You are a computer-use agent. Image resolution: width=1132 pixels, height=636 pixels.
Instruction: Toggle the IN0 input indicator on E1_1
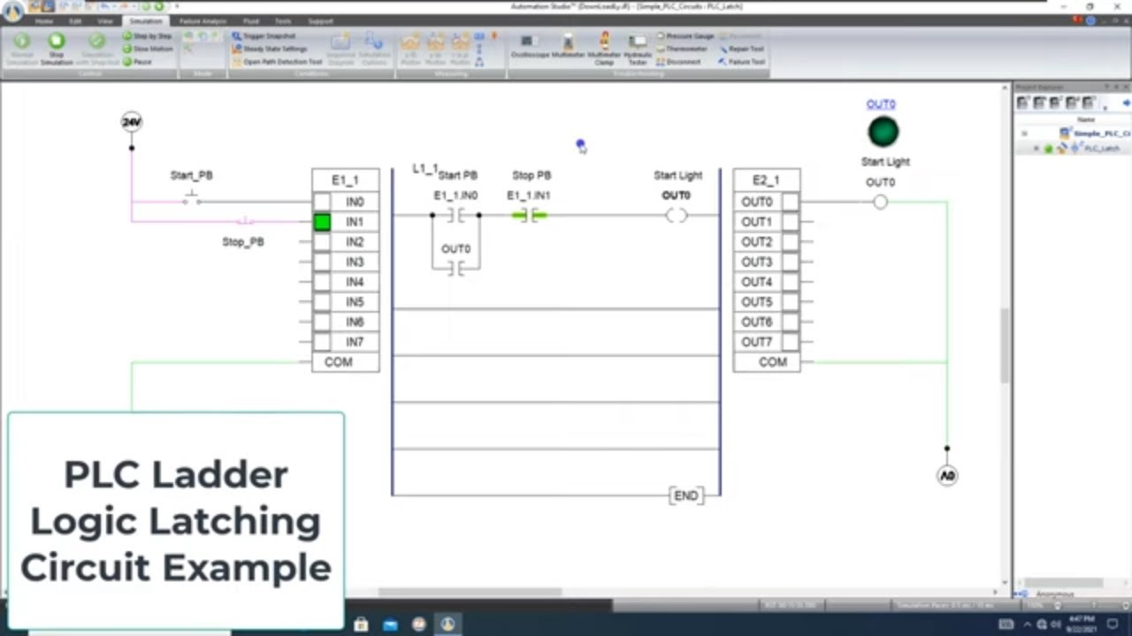coord(322,202)
